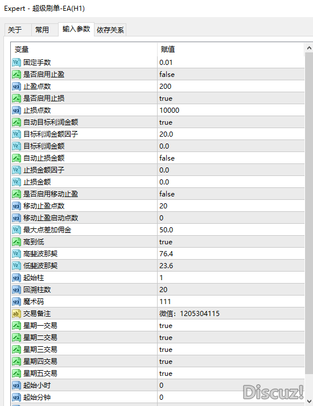
Task: Toggle the 自动止损金额 value false
Action: (230, 158)
